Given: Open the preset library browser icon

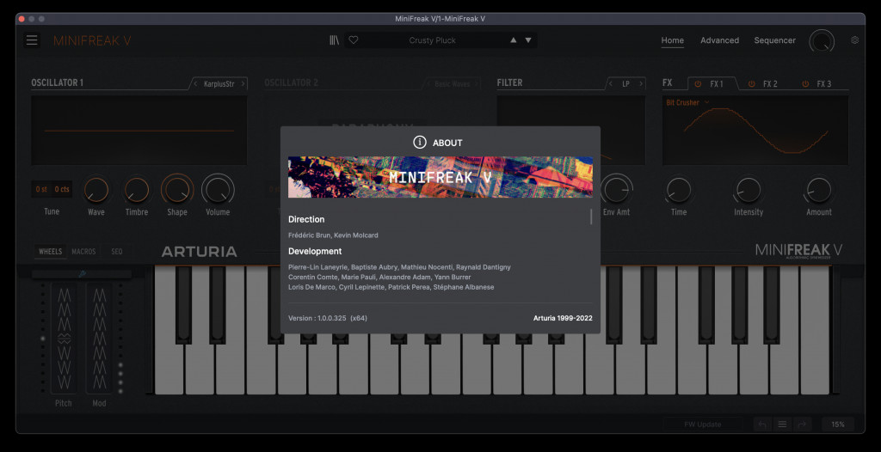Looking at the screenshot, I should [x=335, y=40].
